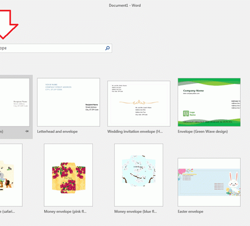This screenshot has height=226, width=250.
Task: Click the Money envelope (pink fl... label
Action: point(65,211)
